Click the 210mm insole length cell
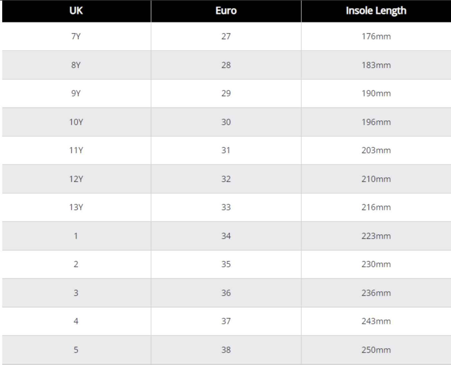 376,179
